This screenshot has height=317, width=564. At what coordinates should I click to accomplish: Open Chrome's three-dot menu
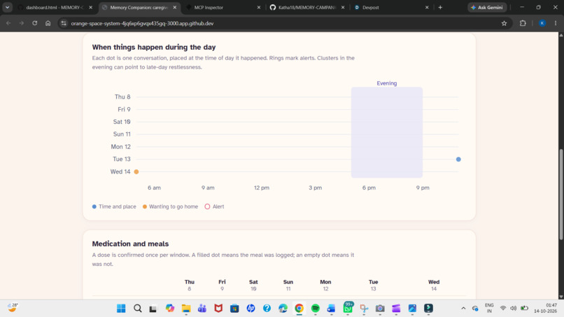[556, 23]
